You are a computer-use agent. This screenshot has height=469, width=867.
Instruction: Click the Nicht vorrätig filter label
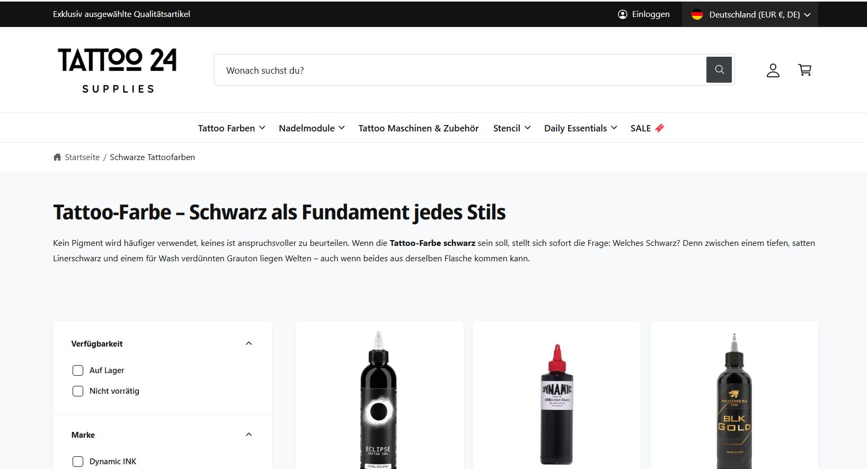[x=114, y=391]
